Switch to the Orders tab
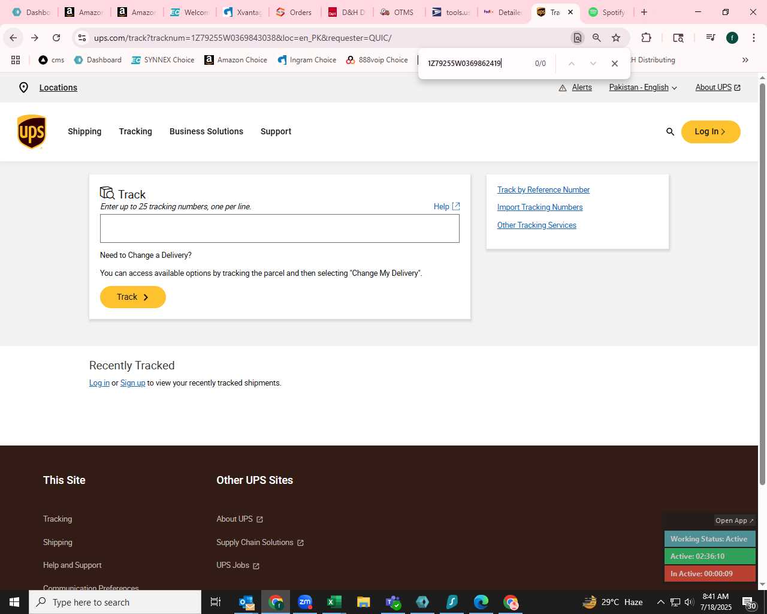The height and width of the screenshot is (614, 767). coord(294,12)
